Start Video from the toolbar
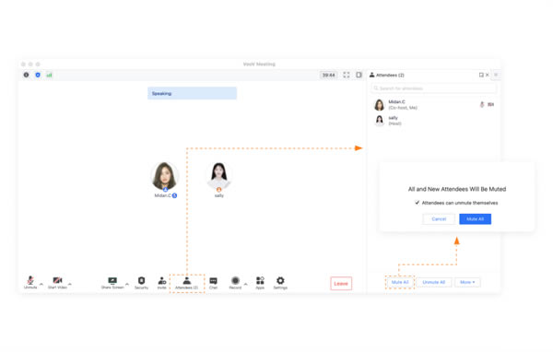The height and width of the screenshot is (352, 553). pos(57,282)
